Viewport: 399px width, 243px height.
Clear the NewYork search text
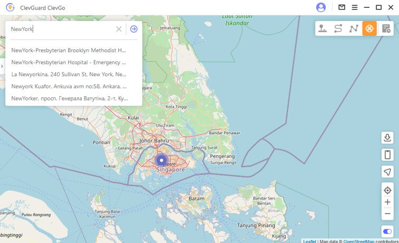click(x=119, y=29)
